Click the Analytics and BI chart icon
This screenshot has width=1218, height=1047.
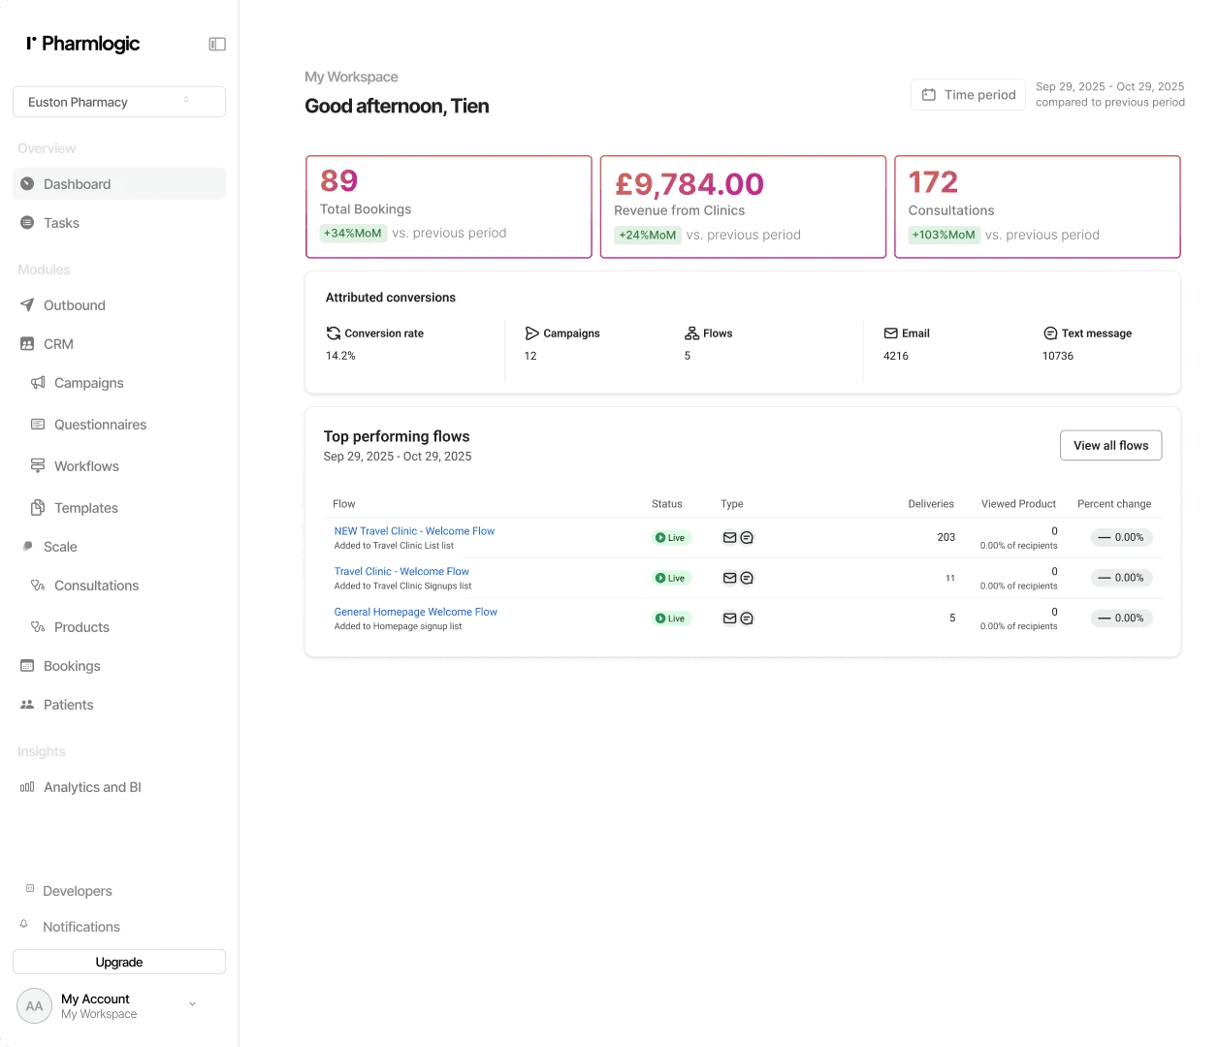coord(27,787)
